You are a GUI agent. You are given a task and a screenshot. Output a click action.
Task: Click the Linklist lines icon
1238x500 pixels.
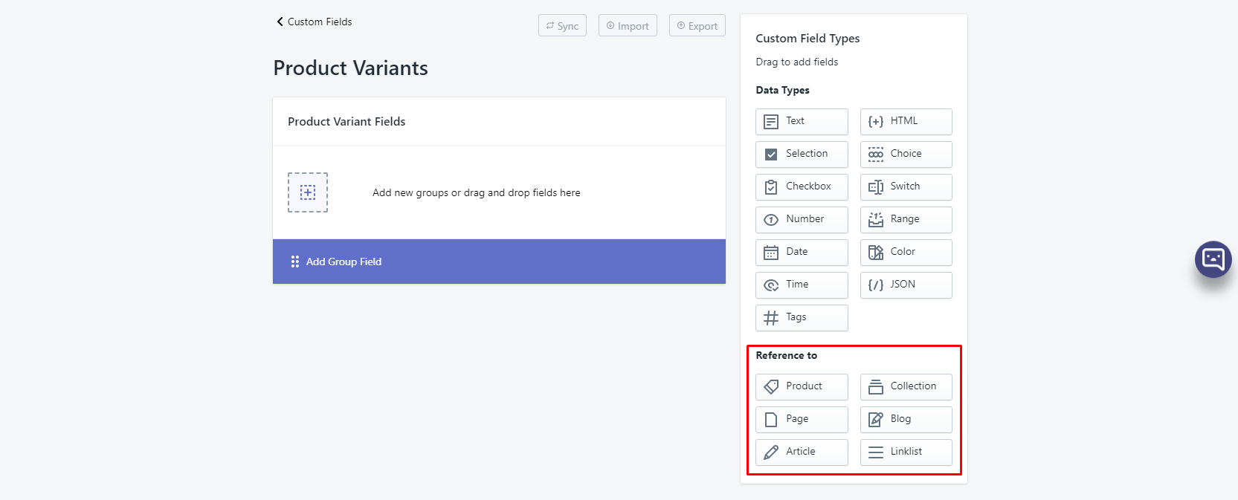pos(876,452)
